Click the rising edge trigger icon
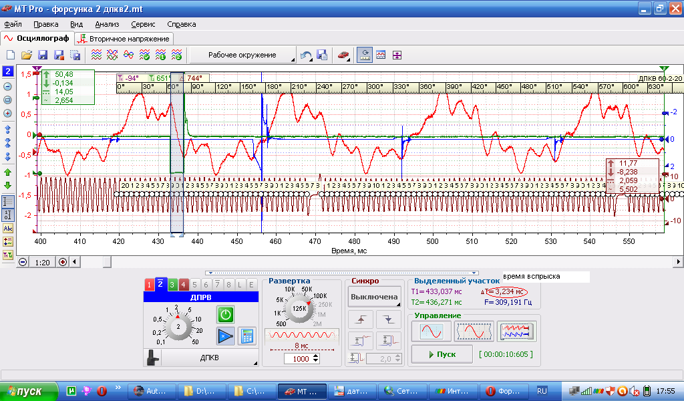Screen dimensions: 684x401 pyautogui.click(x=360, y=320)
